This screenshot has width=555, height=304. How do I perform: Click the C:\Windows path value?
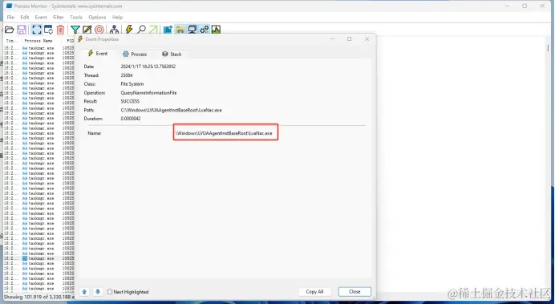172,110
